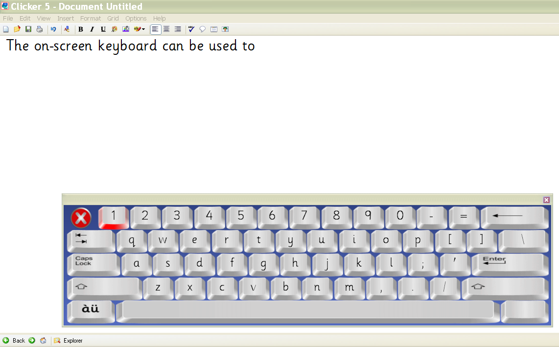
Task: Open the font settings ABC icon
Action: [x=67, y=29]
